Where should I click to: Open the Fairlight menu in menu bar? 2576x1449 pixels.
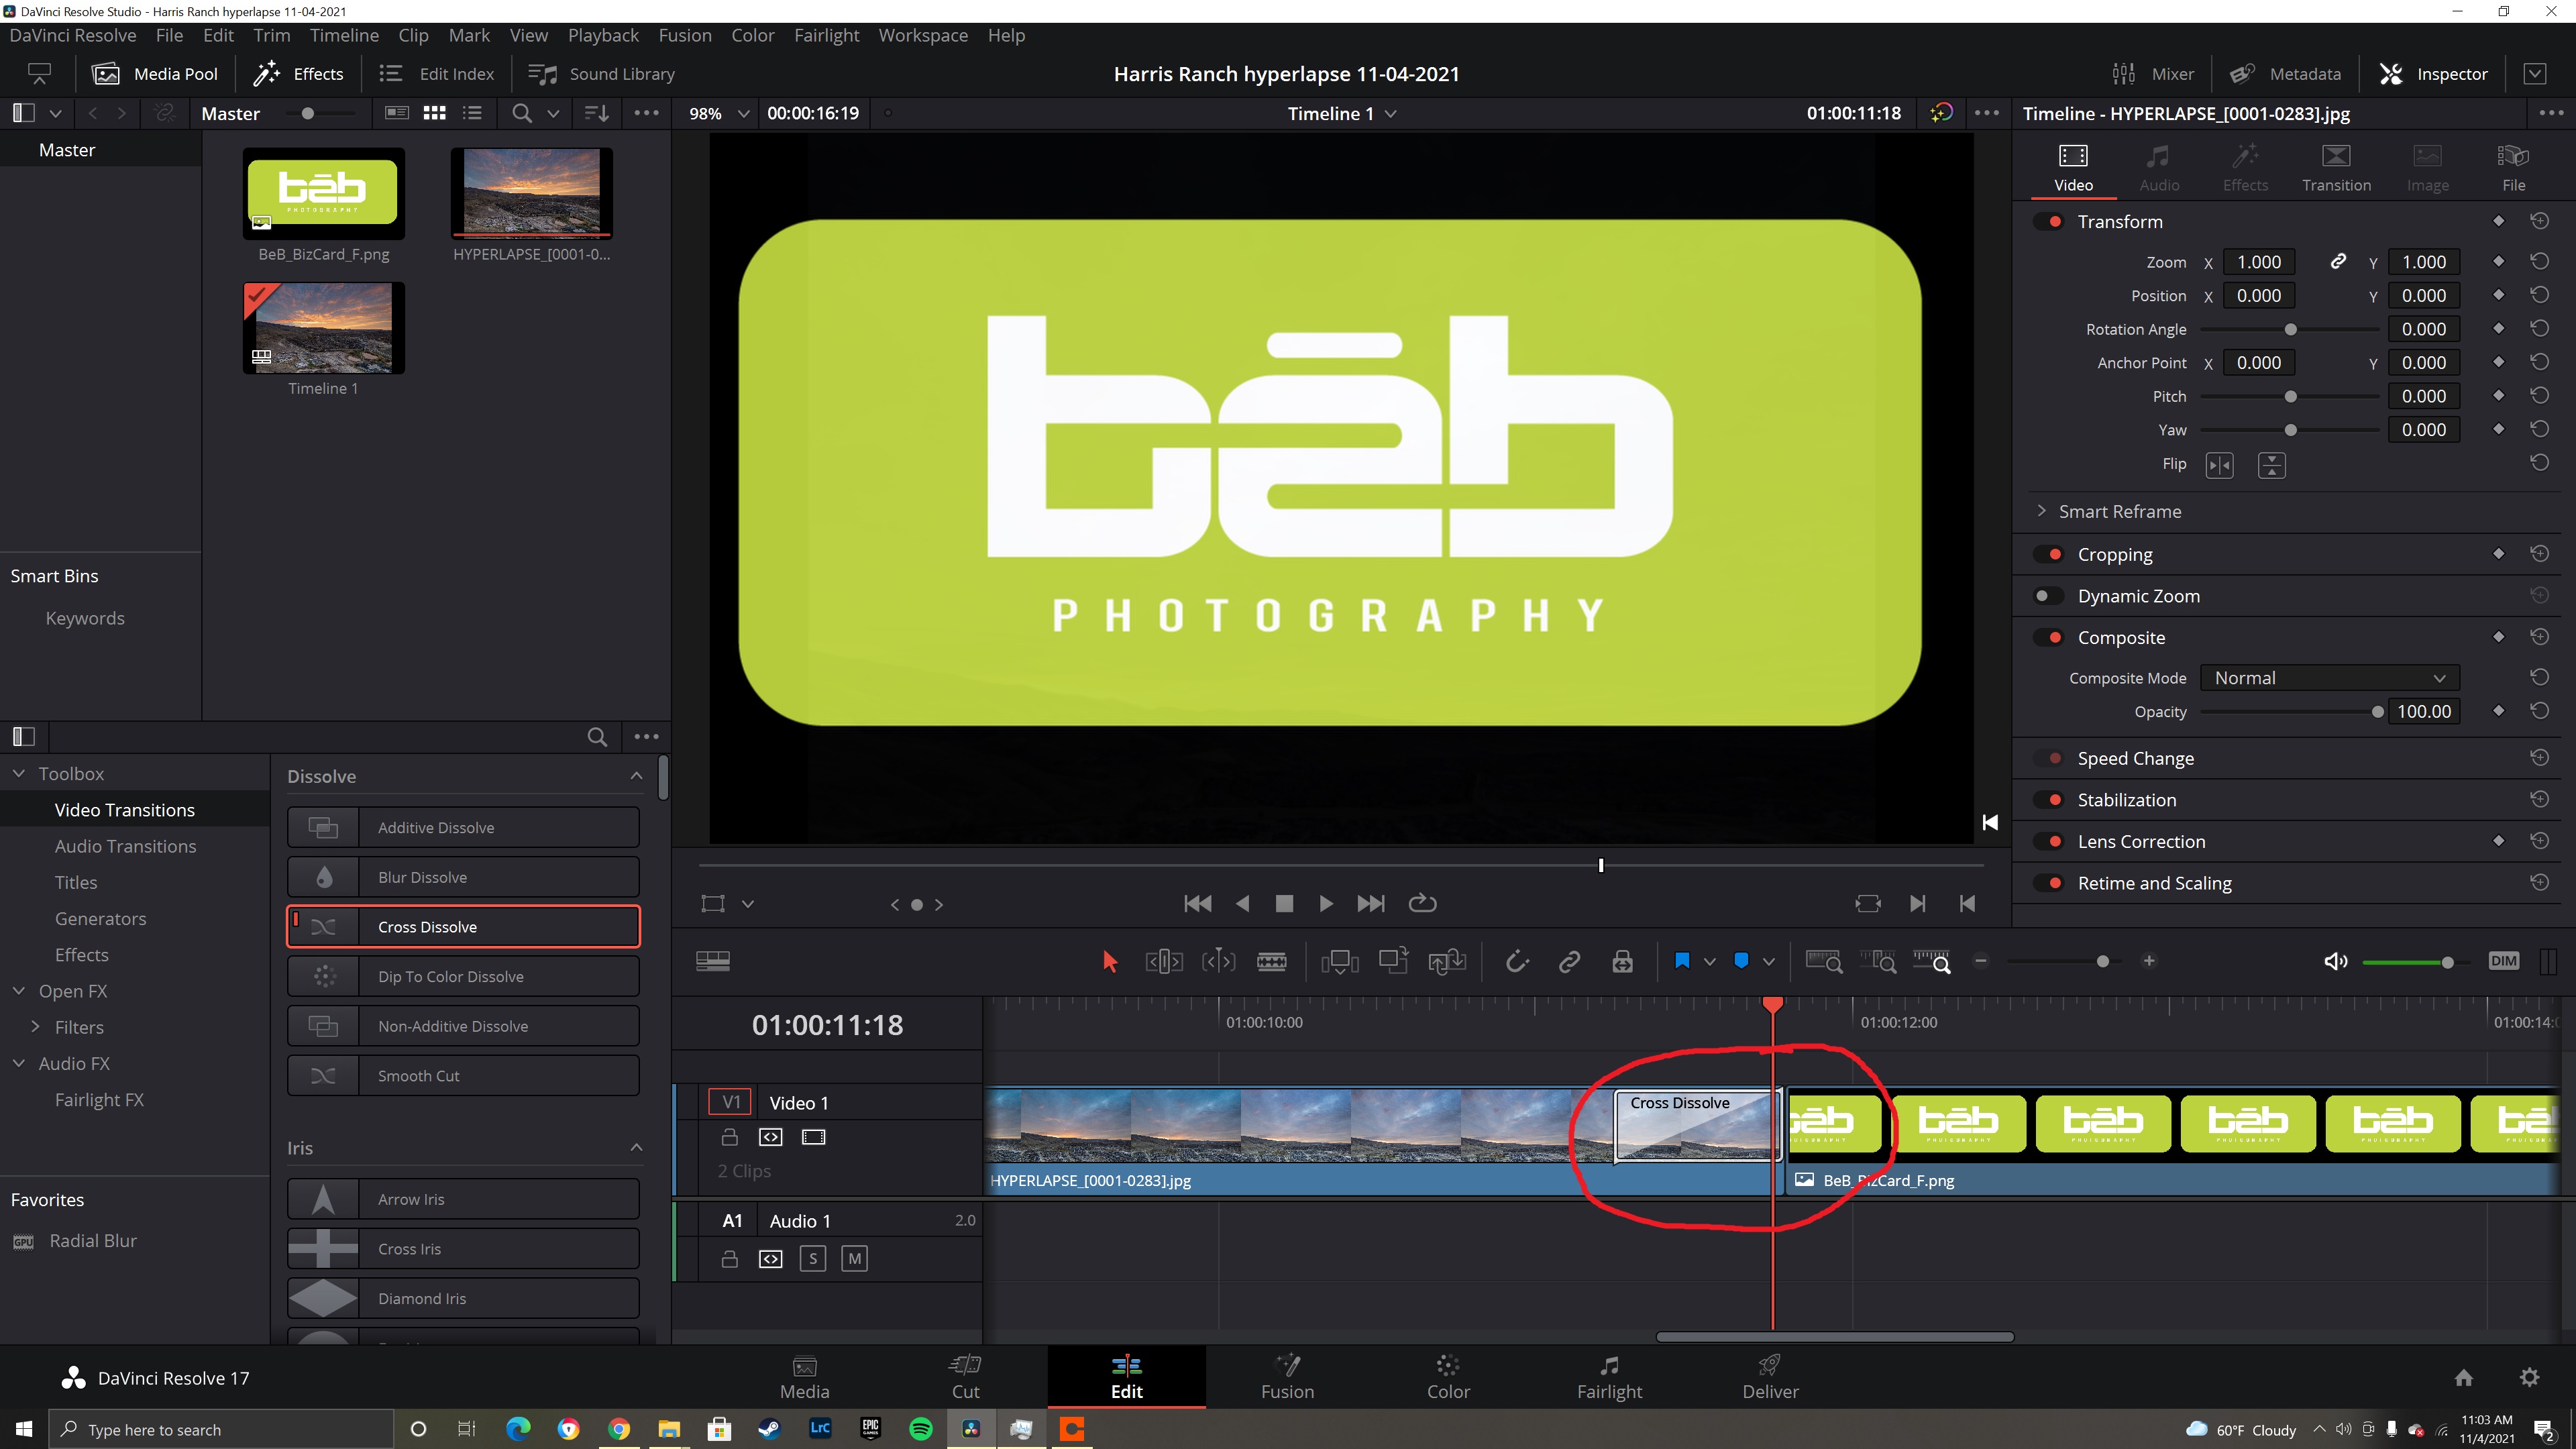click(826, 35)
